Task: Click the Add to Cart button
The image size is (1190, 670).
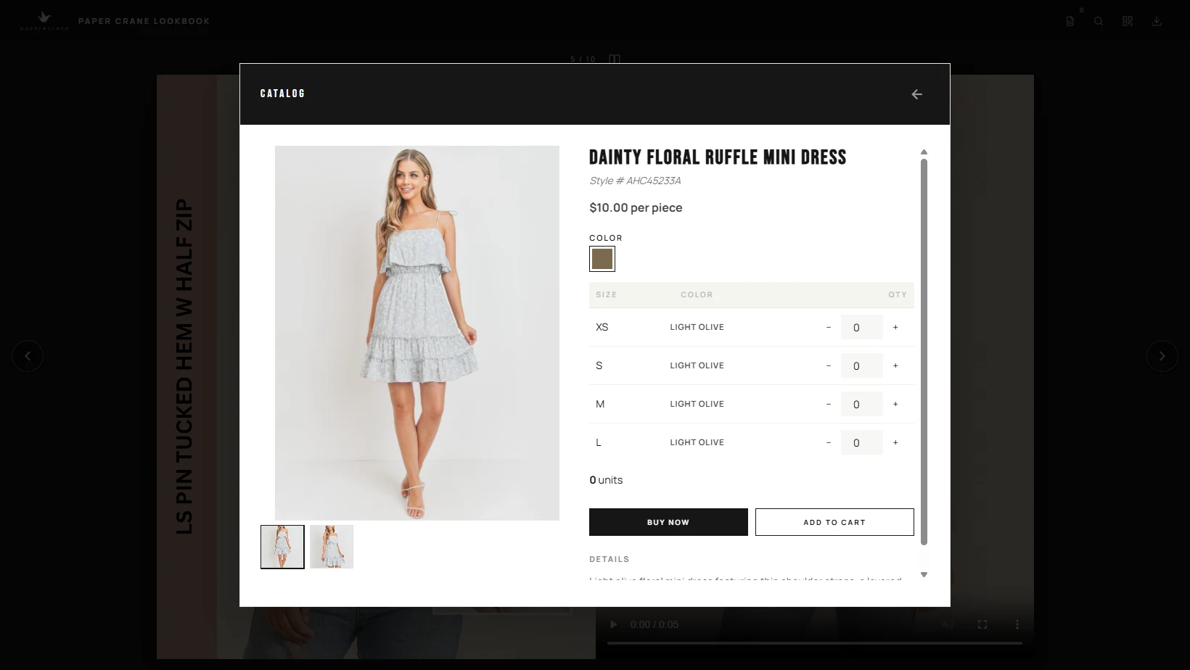Action: pyautogui.click(x=834, y=522)
